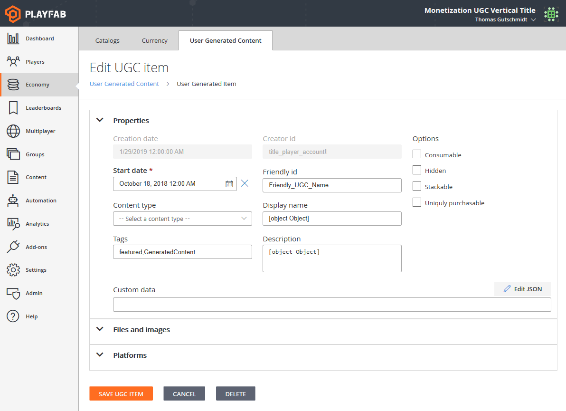Open Leaderboards menu label
The width and height of the screenshot is (566, 411).
click(43, 108)
